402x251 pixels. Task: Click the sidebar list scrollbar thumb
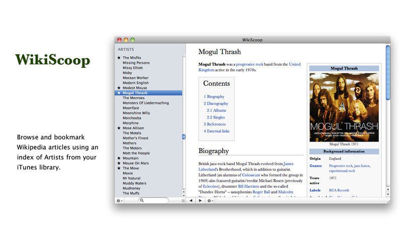[x=183, y=137]
